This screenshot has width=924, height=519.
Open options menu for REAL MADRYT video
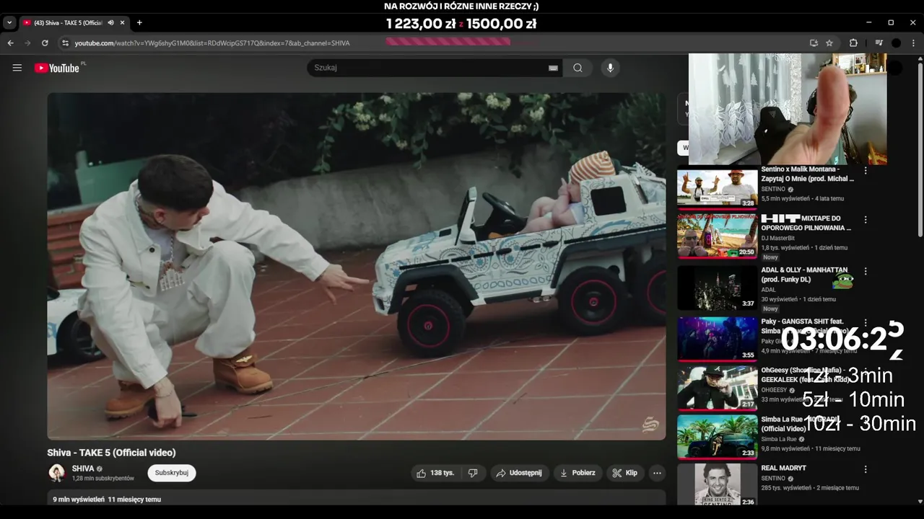(x=866, y=469)
